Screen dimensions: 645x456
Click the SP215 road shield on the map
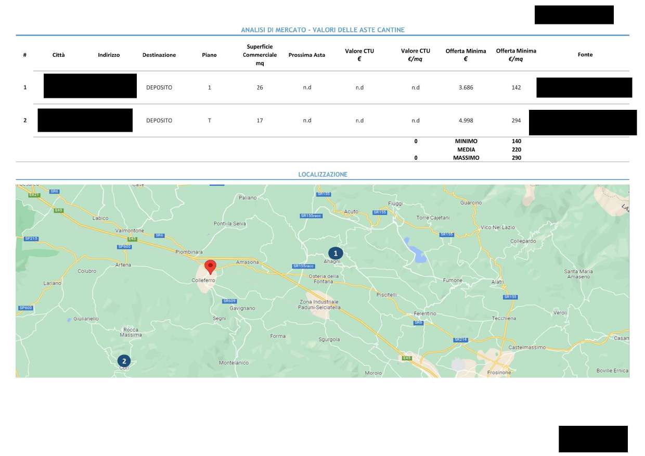31,238
